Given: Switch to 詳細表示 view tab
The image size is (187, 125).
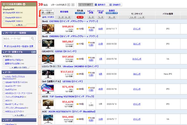Looking at the screenshot, I should 115,5.
